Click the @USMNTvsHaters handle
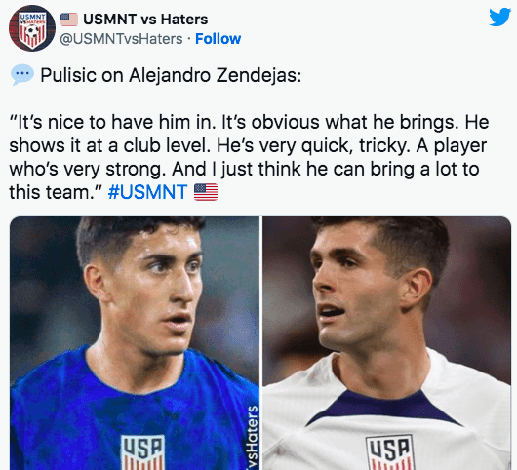The image size is (517, 470). click(x=121, y=39)
